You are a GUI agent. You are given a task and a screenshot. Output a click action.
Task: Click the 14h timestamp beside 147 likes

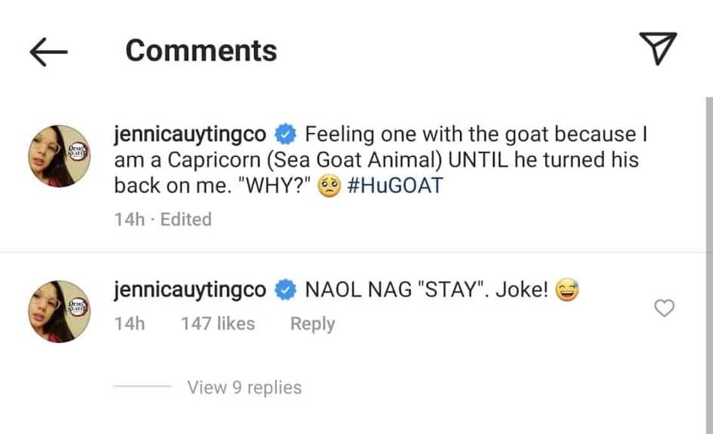(129, 324)
